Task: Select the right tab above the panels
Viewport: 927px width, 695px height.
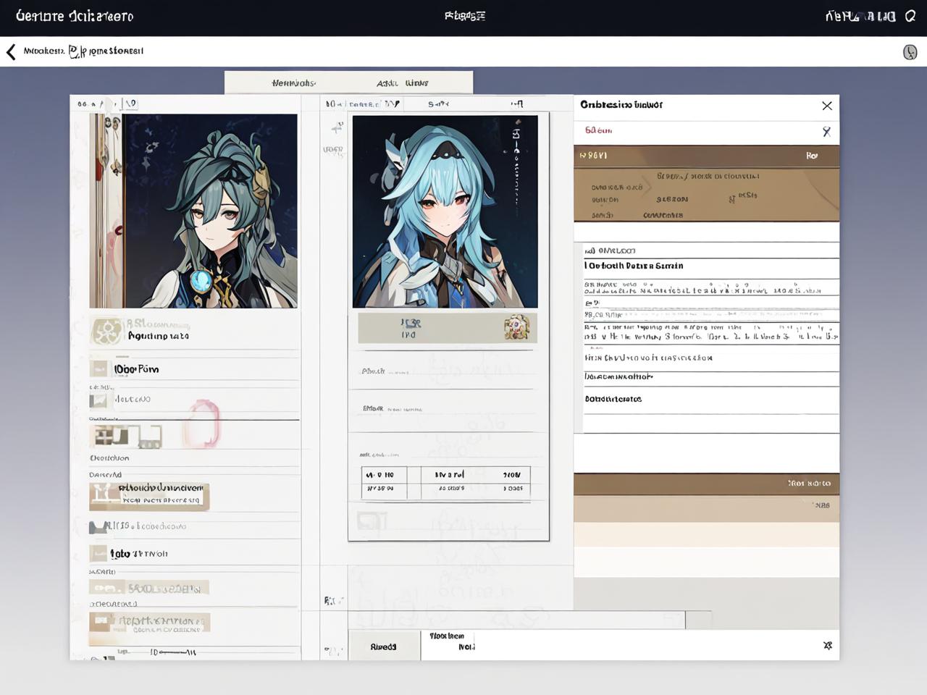Action: 403,83
